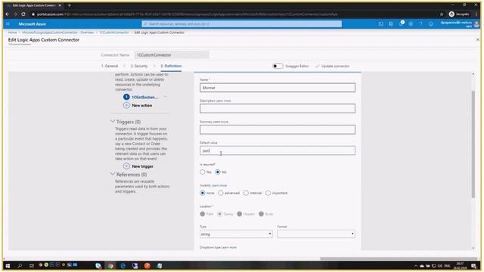Toggle the Swagger Editor switch
This screenshot has height=272, width=484.
[278, 66]
